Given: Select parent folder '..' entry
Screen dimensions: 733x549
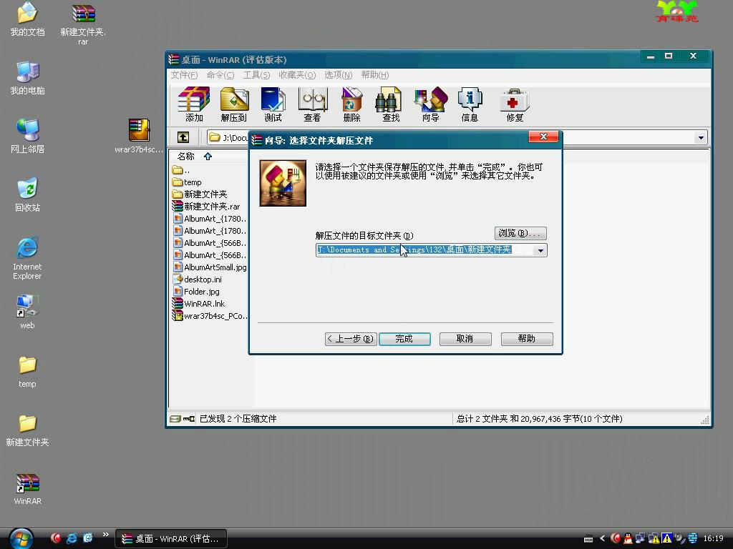Looking at the screenshot, I should click(181, 170).
